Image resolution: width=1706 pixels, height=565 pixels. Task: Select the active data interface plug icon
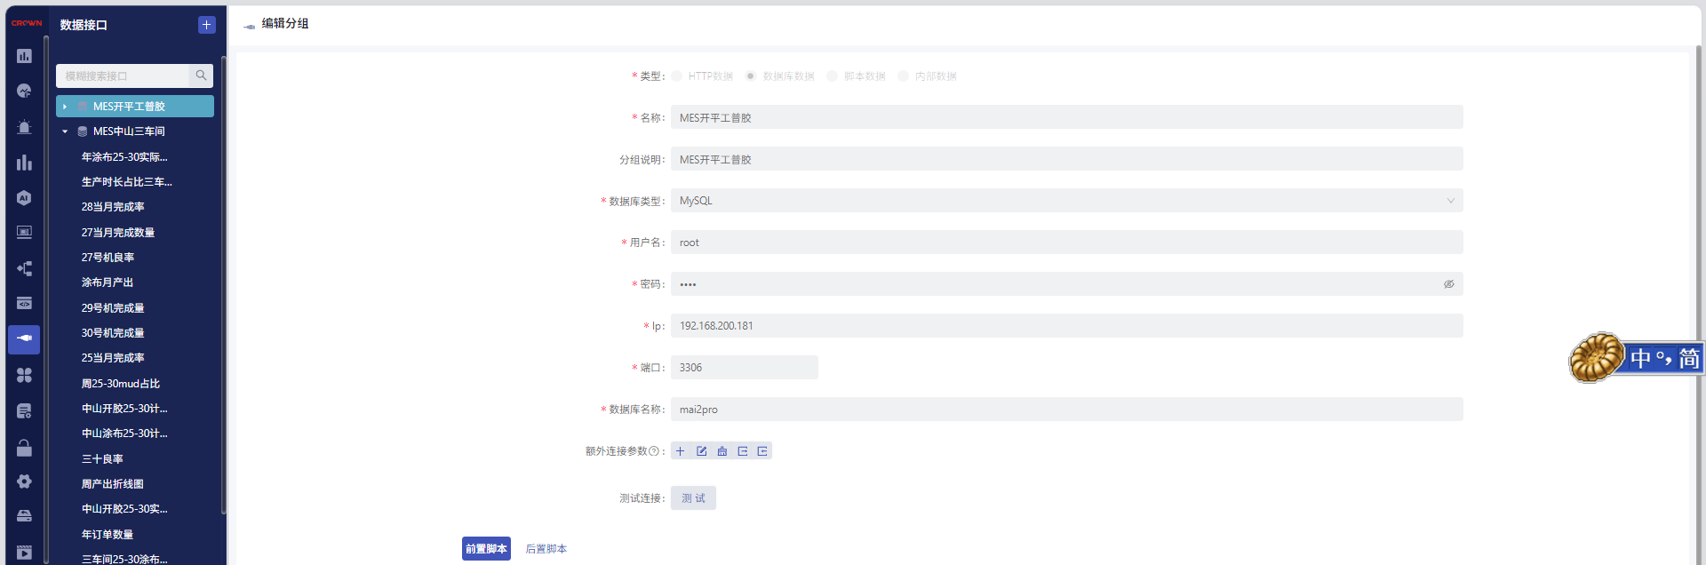(24, 338)
